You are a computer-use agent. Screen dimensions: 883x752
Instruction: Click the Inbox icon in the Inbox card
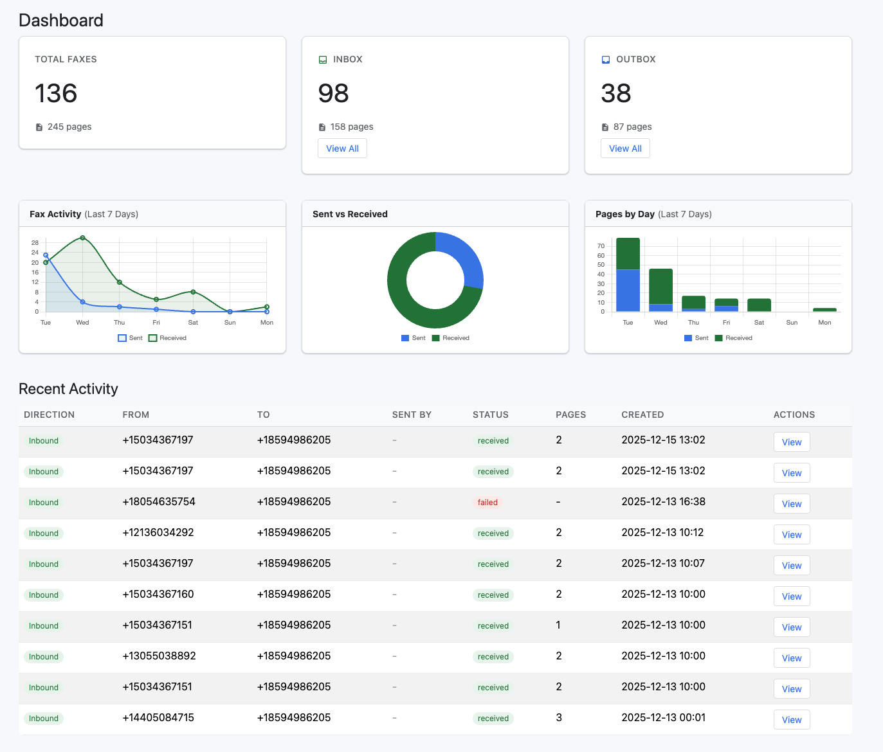[x=323, y=59]
